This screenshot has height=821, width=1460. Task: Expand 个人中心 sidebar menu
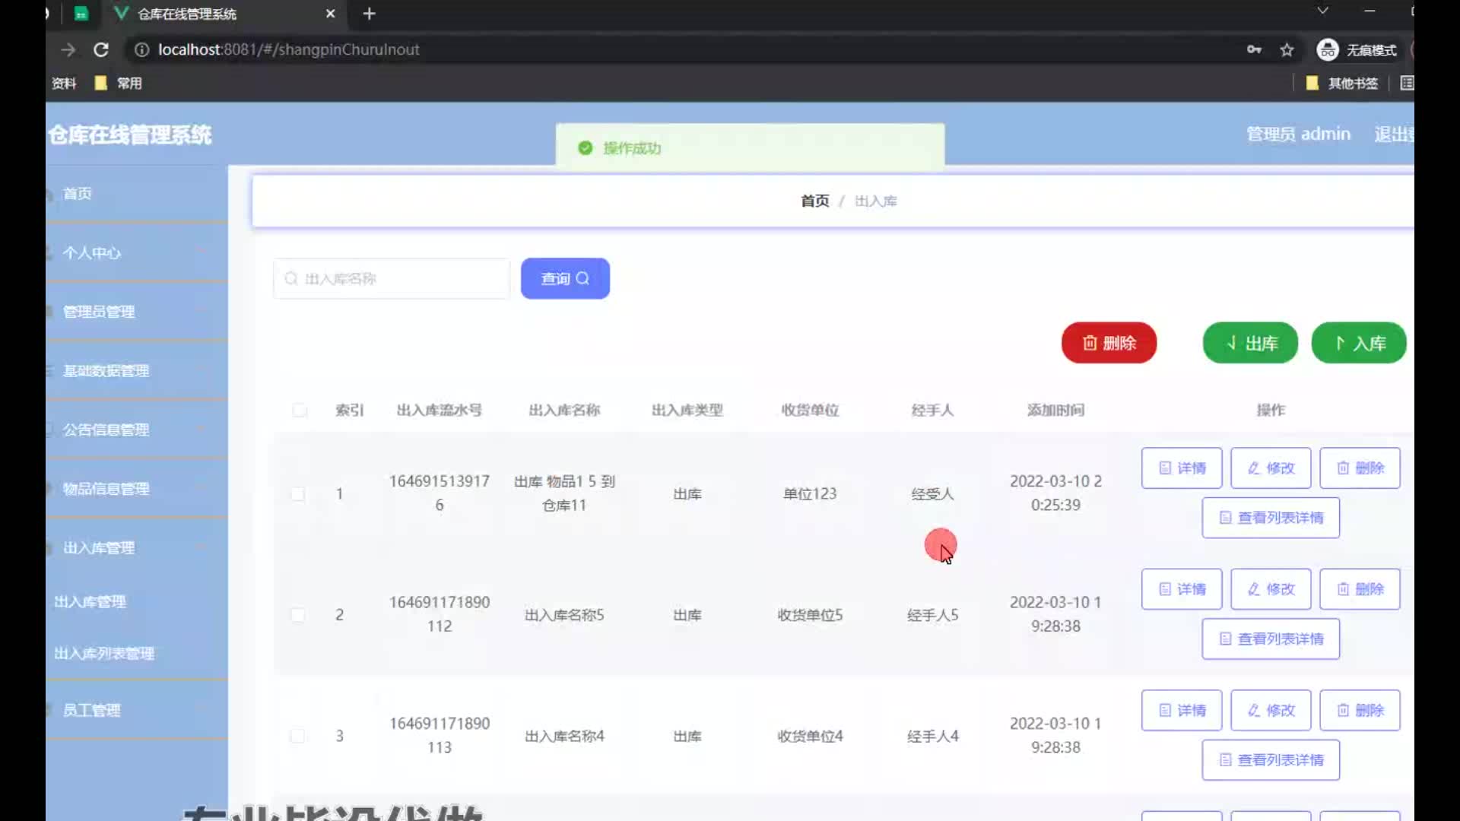[x=137, y=252]
